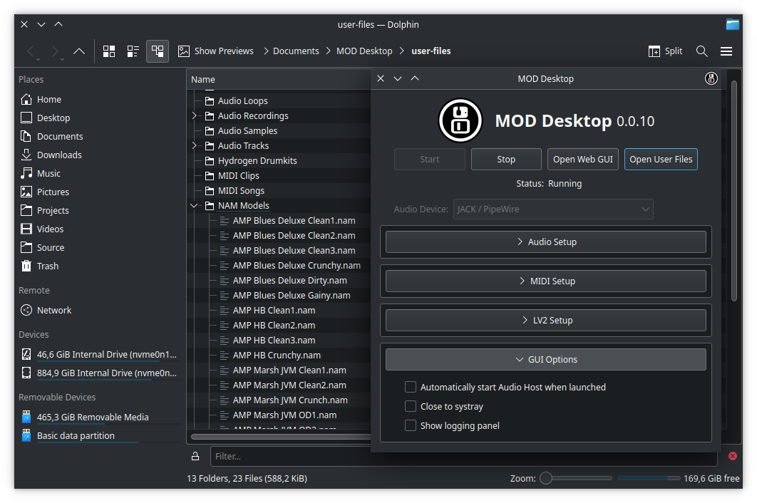
Task: Open Desktop in the Places panel
Action: pyautogui.click(x=46, y=118)
